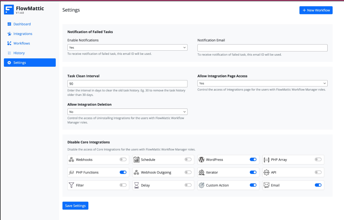Click the FlowMattic logo icon
This screenshot has width=344, height=220.
(9, 10)
